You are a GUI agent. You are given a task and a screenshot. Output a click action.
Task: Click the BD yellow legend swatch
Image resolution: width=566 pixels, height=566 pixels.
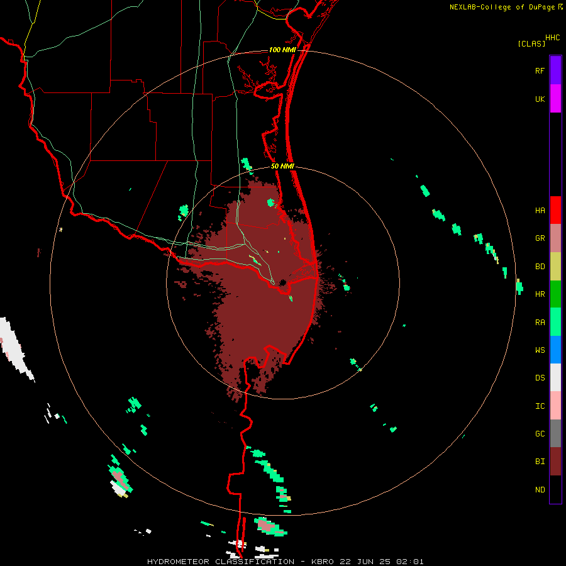[555, 267]
